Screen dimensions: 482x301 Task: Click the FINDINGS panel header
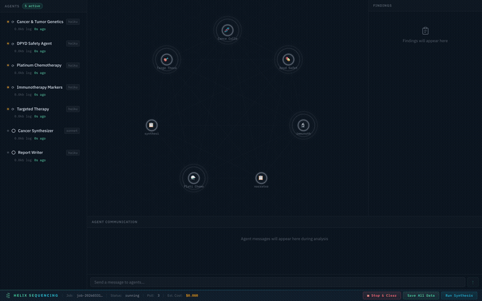[382, 5]
